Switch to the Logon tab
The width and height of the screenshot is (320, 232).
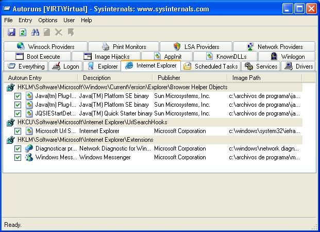pyautogui.click(x=65, y=66)
